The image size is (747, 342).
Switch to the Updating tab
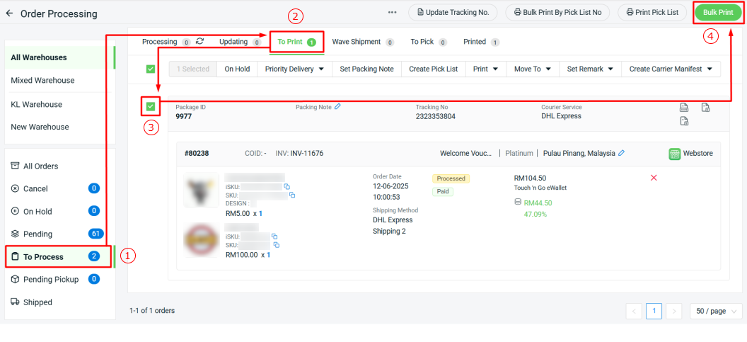pos(240,42)
